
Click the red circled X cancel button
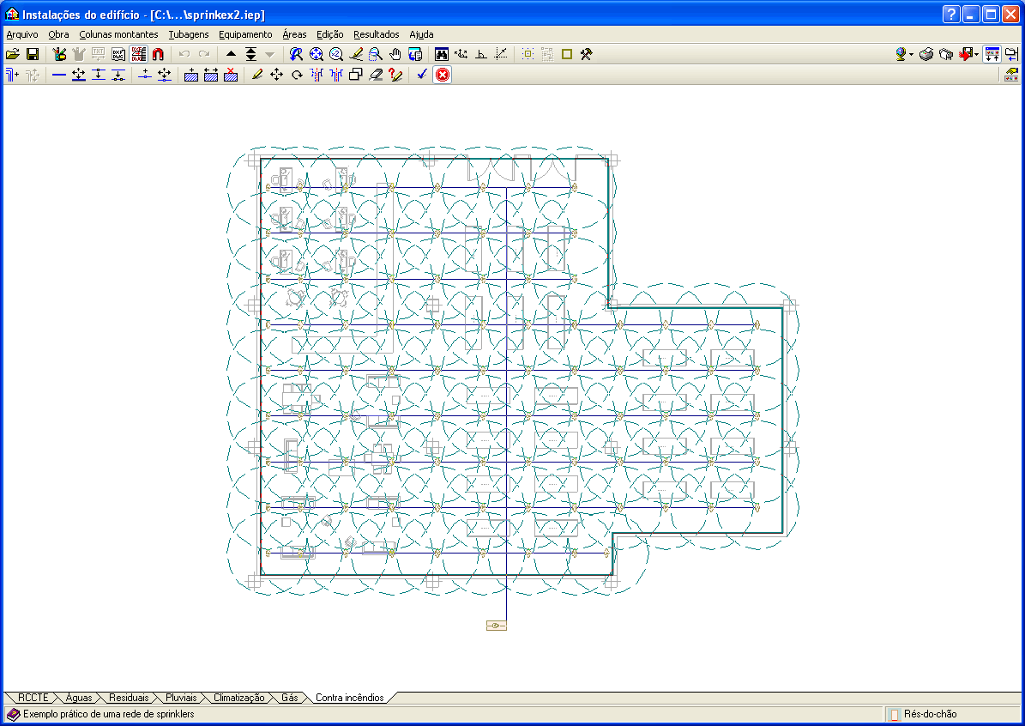[443, 75]
